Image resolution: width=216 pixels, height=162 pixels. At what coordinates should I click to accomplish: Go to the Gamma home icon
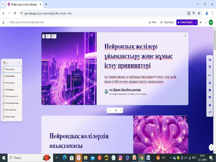(x=3, y=22)
